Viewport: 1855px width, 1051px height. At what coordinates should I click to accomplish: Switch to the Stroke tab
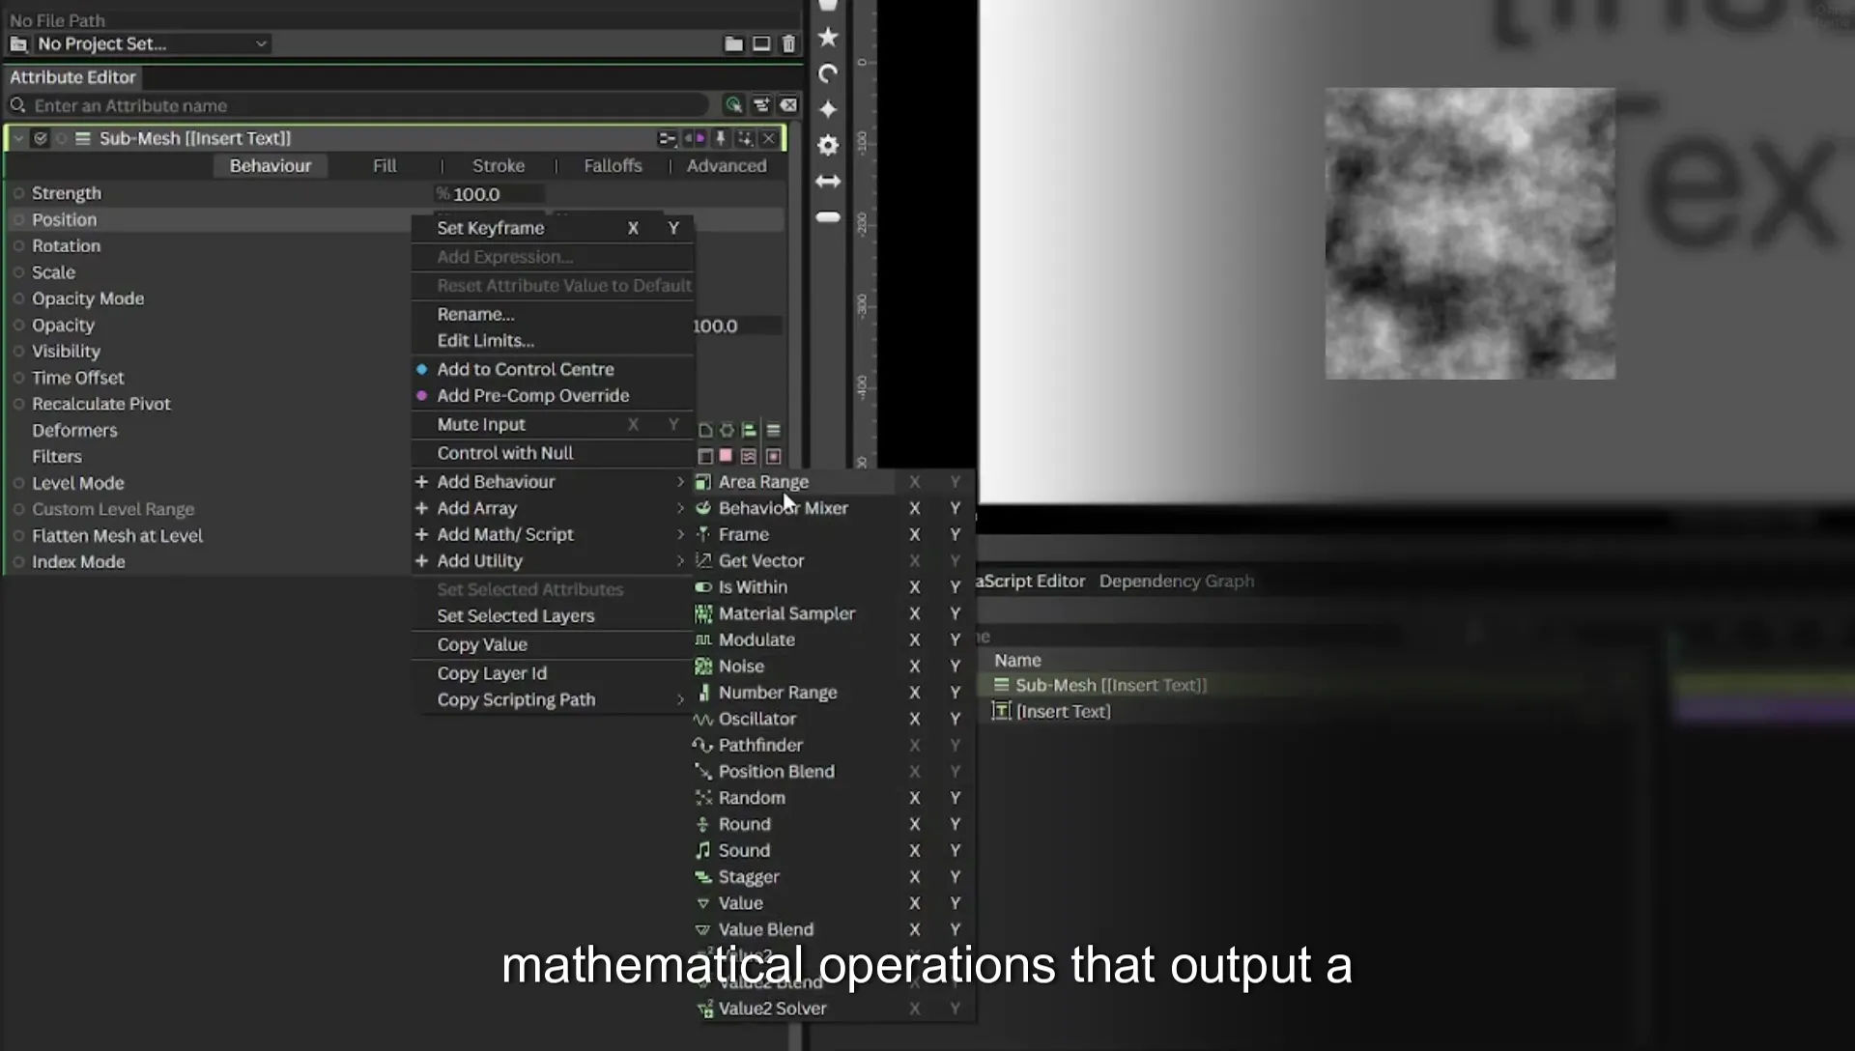tap(499, 165)
